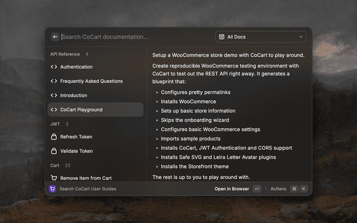Click the All Docs list icon
The height and width of the screenshot is (223, 357).
coord(221,37)
